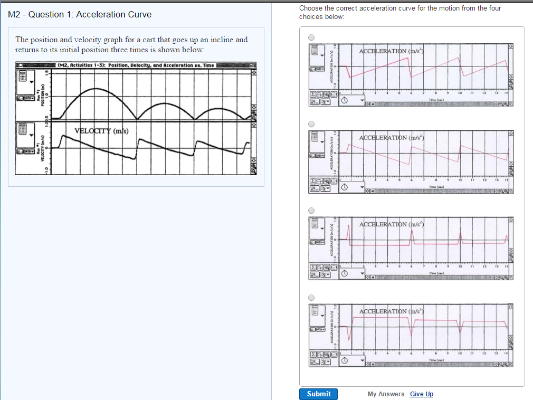Click the calculator icon in fourth acceleration graph

(315, 310)
